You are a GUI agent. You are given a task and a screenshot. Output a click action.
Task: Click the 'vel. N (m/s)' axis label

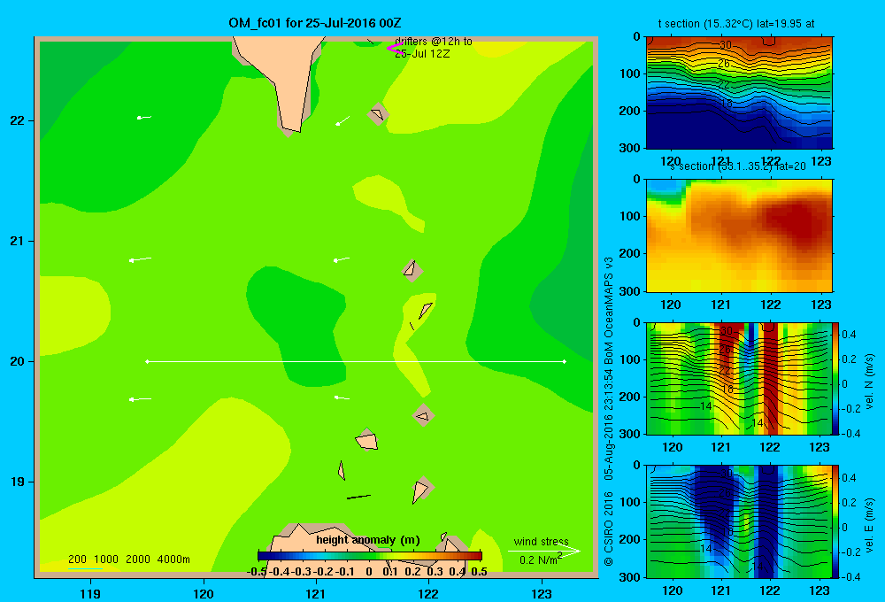tap(870, 382)
